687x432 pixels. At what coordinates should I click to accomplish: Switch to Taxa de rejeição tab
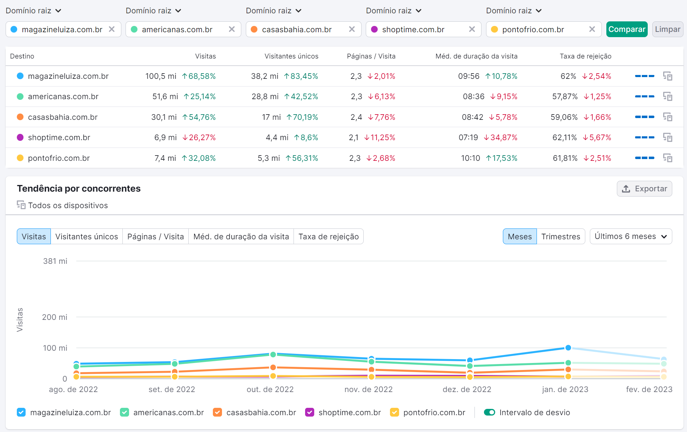click(x=328, y=236)
